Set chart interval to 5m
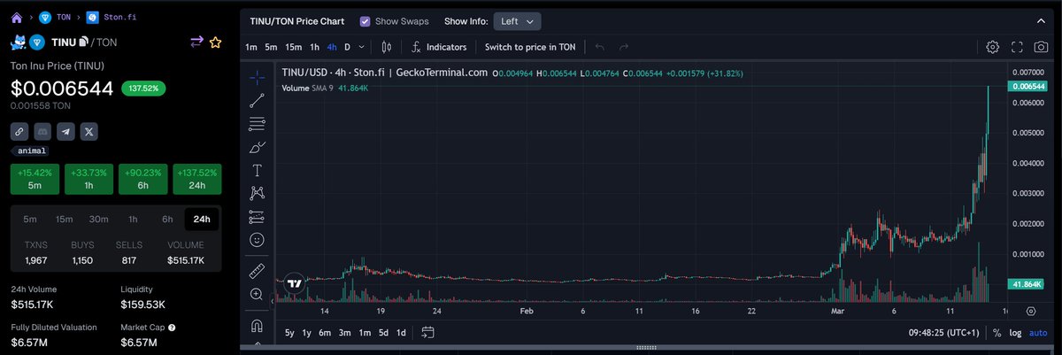1062x355 pixels. click(x=272, y=47)
